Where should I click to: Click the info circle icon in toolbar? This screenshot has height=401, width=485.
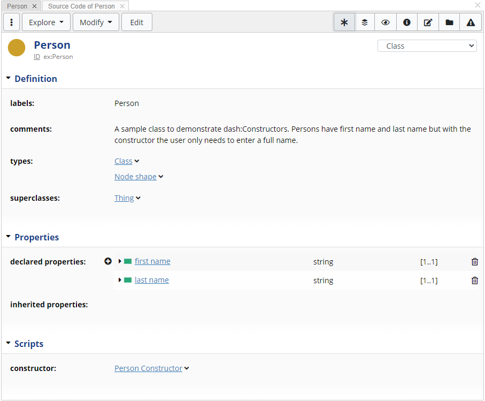[x=407, y=22]
